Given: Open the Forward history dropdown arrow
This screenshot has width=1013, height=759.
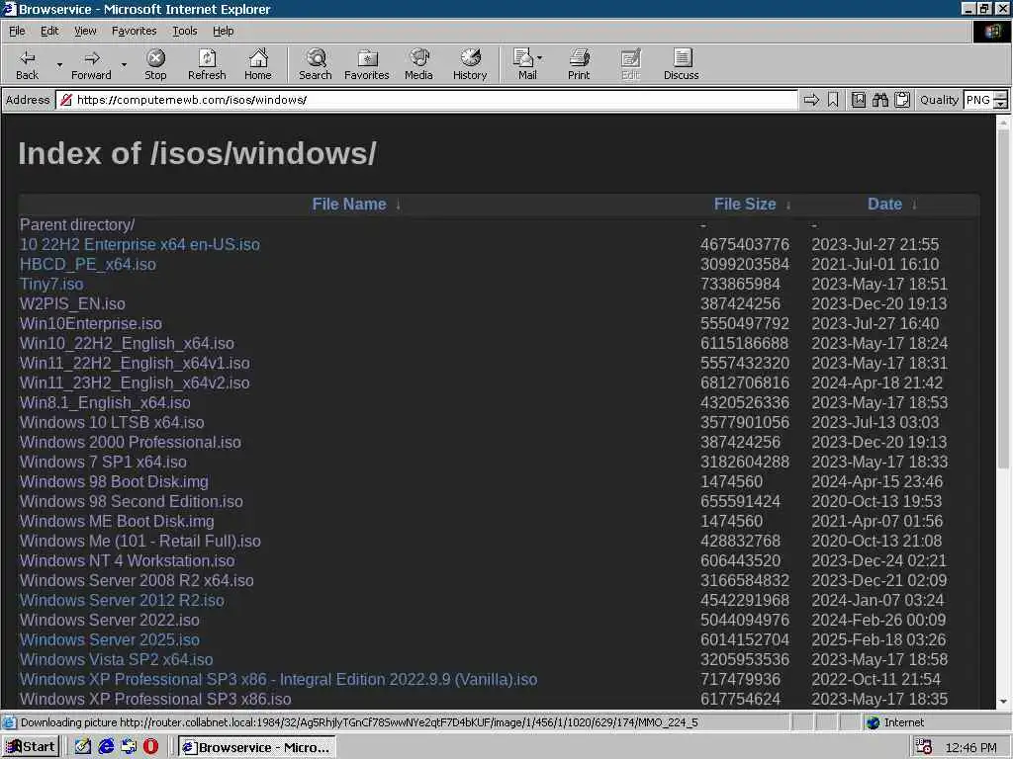Looking at the screenshot, I should pyautogui.click(x=124, y=64).
